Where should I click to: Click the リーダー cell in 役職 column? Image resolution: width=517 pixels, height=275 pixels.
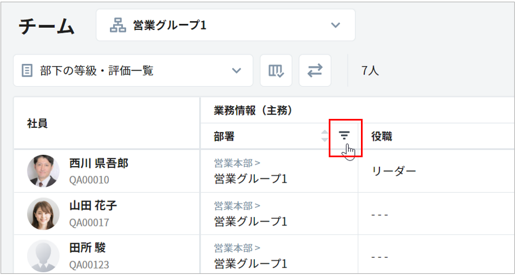pos(394,171)
